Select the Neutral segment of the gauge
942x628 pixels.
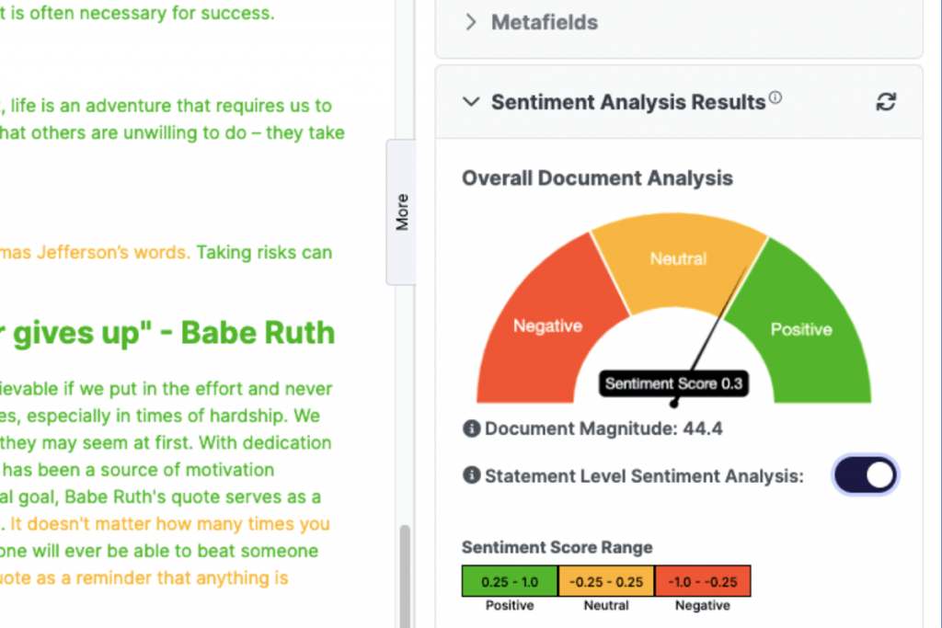677,259
